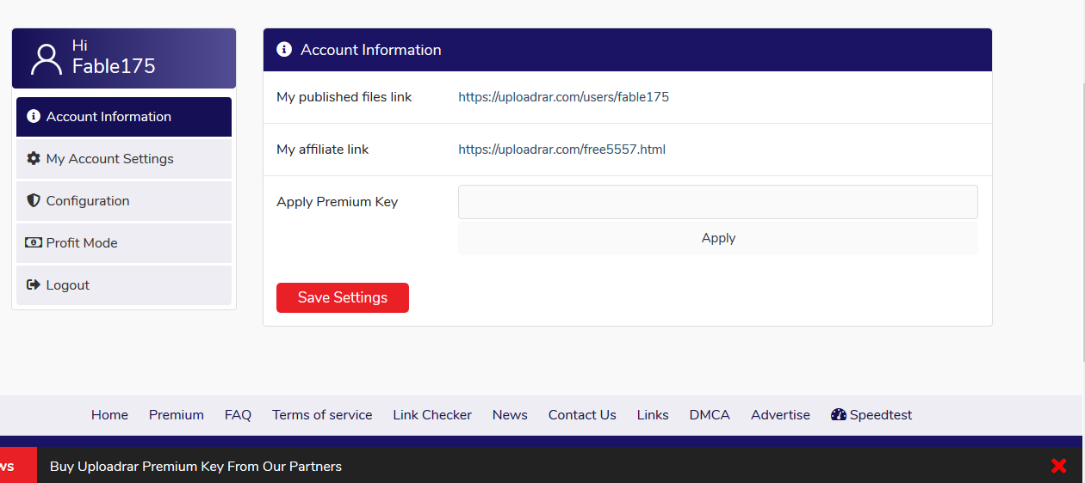
Task: Click the gear icon for My Account Settings
Action: pos(34,158)
